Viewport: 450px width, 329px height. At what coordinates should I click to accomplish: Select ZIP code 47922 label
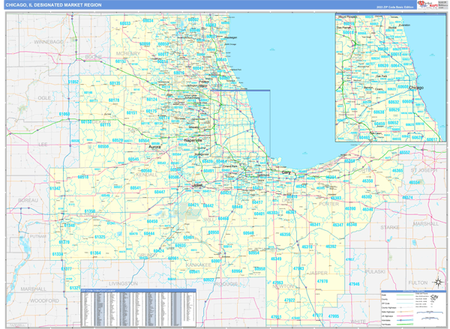[289, 301]
